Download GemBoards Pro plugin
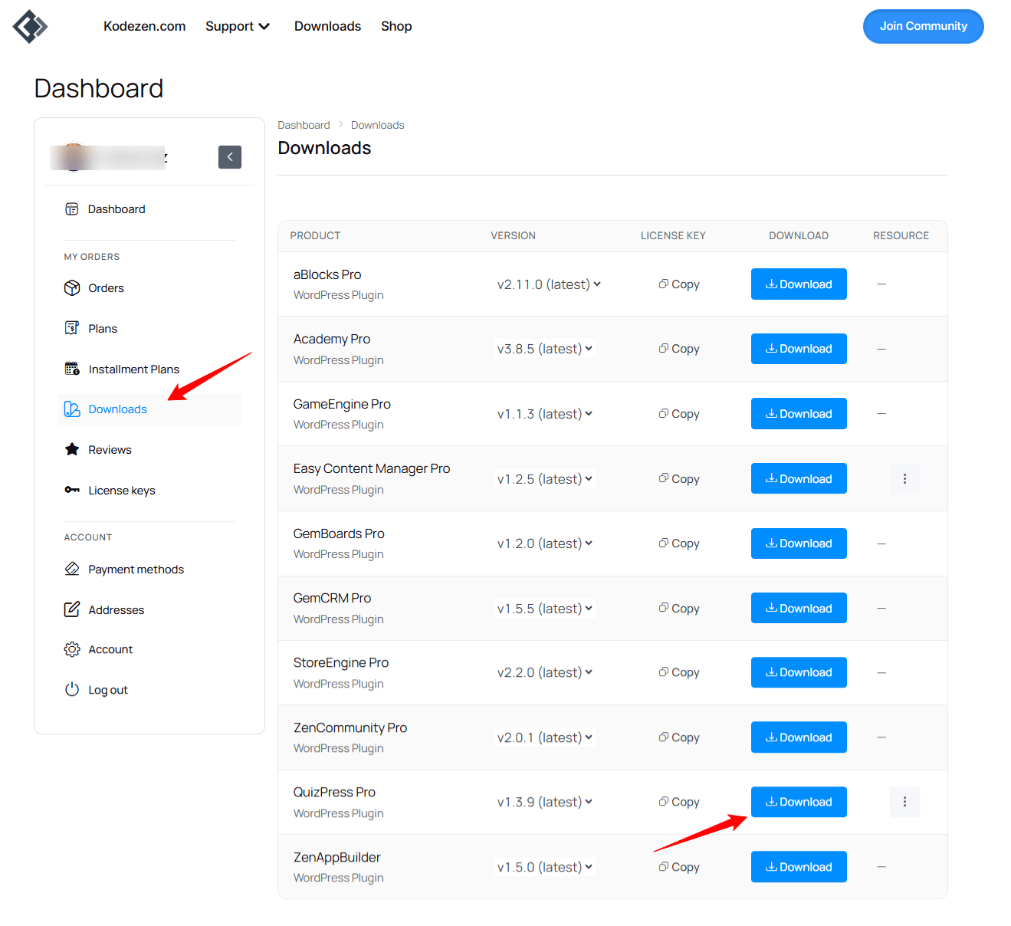The image size is (1011, 926). coord(799,543)
